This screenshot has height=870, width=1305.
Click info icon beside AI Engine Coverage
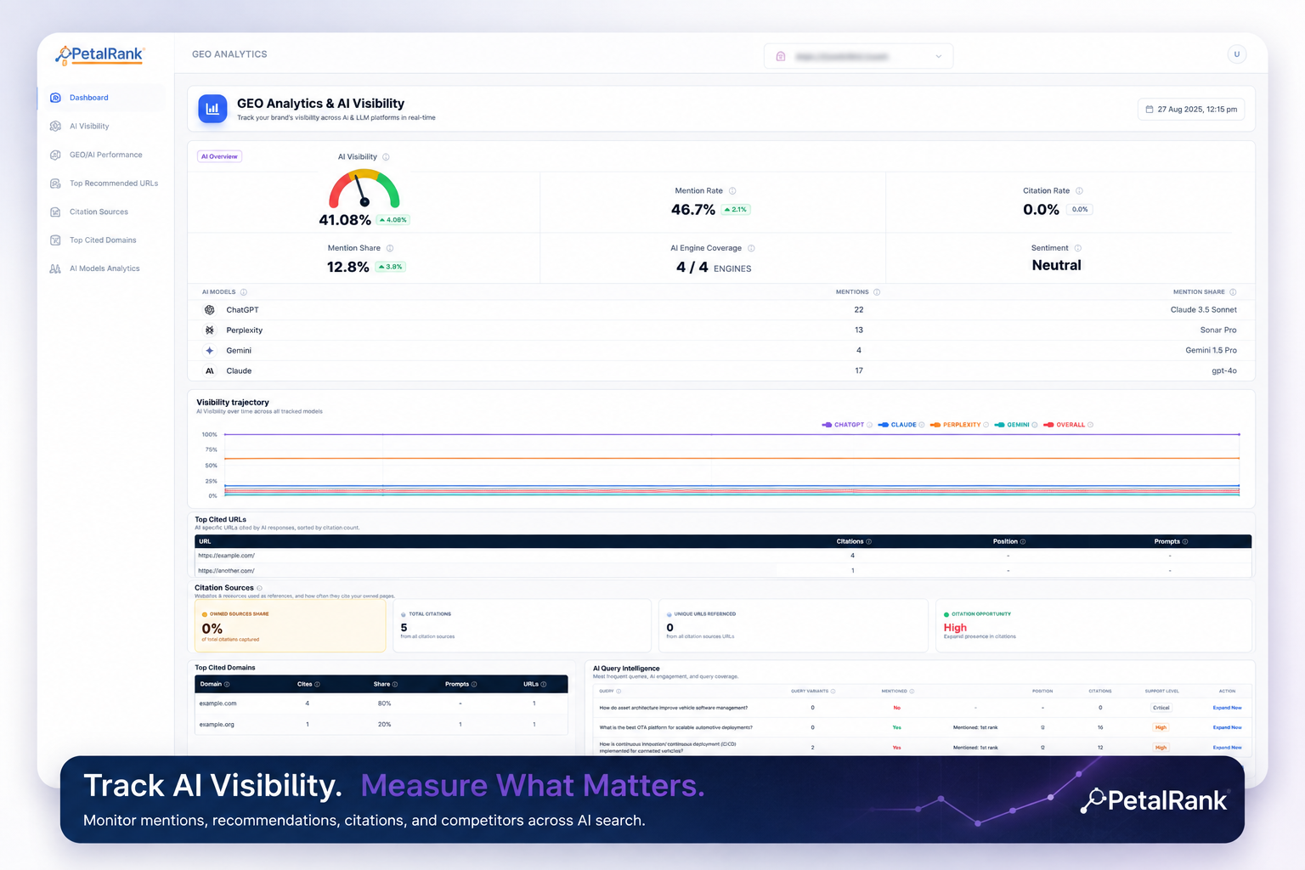pyautogui.click(x=751, y=248)
